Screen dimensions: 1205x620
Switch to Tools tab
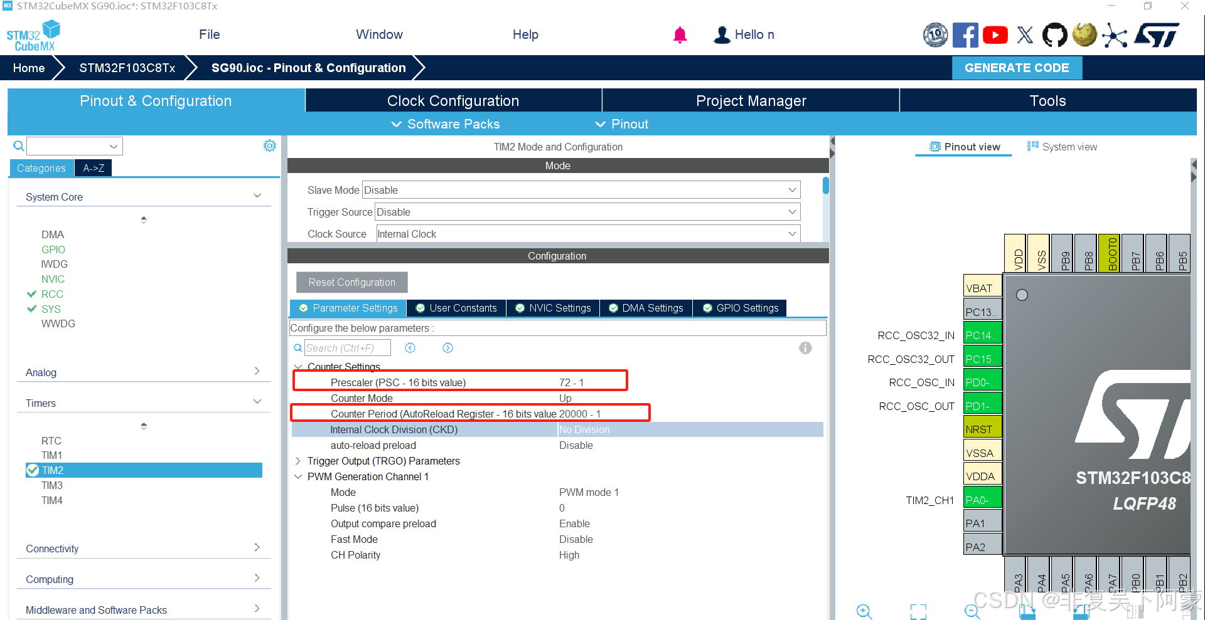pos(1047,100)
